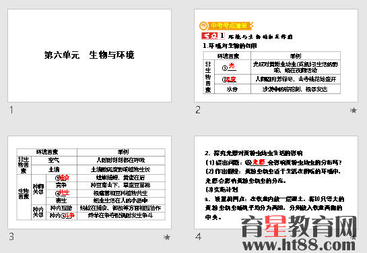Click the 土壤 cell in the slide 3 table
The image size is (367, 253).
pyautogui.click(x=54, y=169)
